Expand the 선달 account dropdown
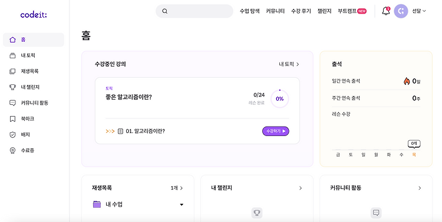This screenshot has width=442, height=222. point(419,11)
